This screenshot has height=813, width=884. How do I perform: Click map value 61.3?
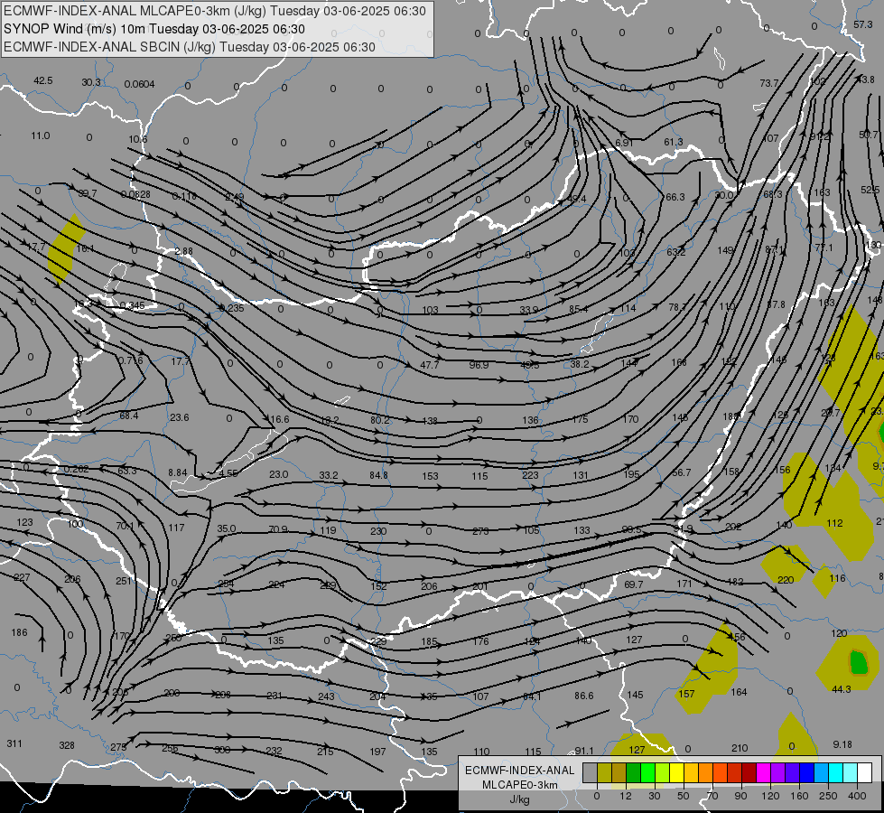click(x=673, y=142)
